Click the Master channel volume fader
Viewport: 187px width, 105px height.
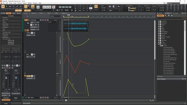click(x=16, y=78)
